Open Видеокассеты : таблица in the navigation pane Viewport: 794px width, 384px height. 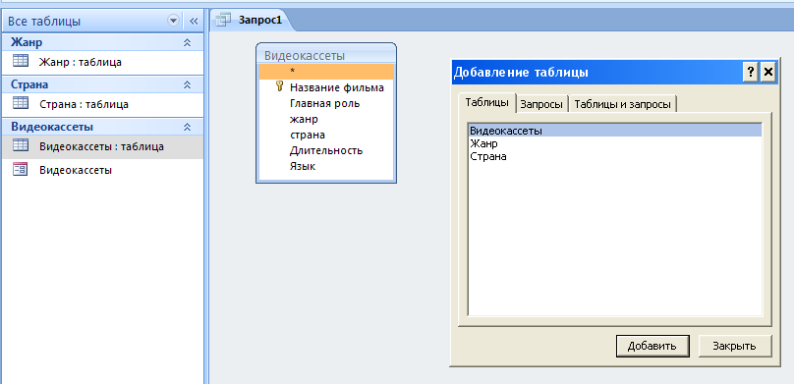(x=102, y=146)
